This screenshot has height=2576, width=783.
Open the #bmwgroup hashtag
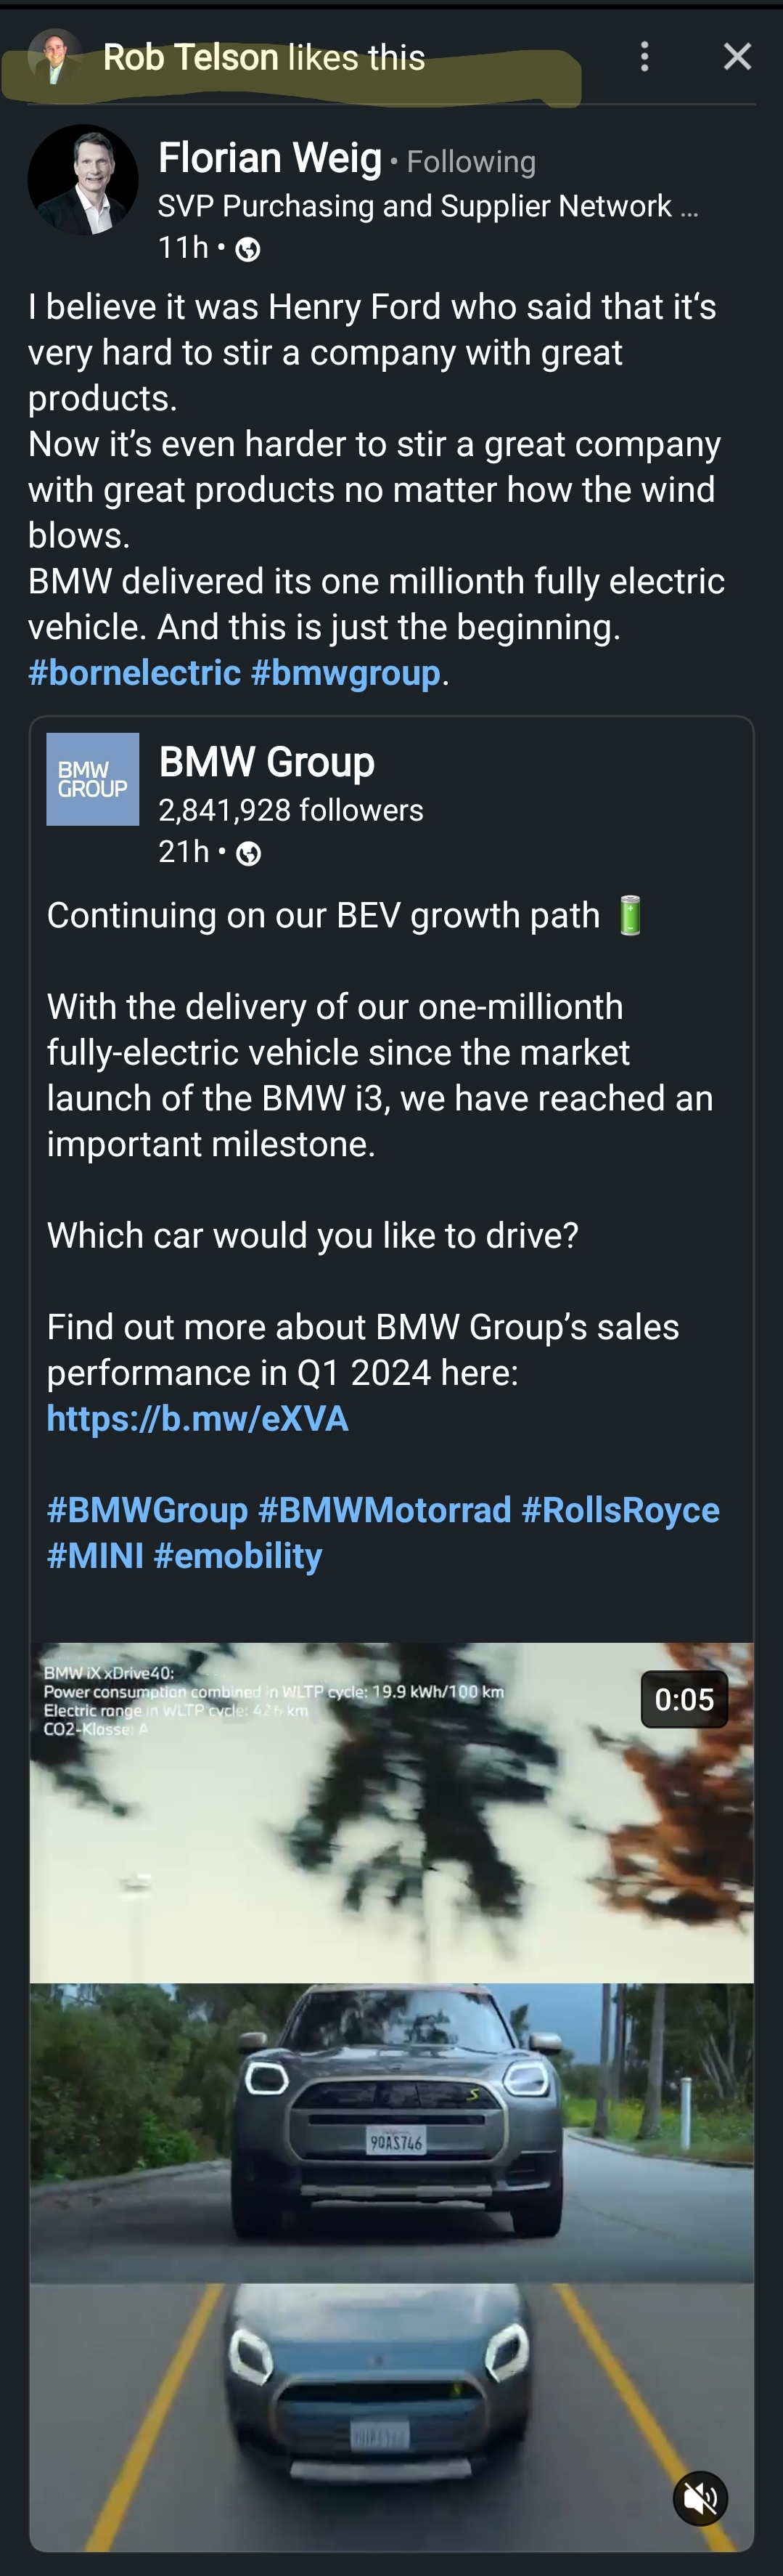(345, 673)
